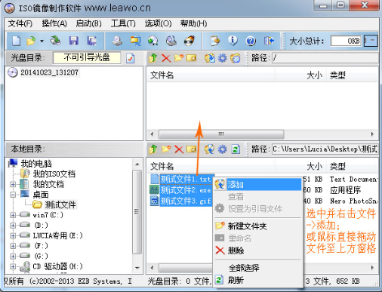Screen dimensions: 382x292
Task: Expand the (G:) drive node
Action: (x=13, y=256)
